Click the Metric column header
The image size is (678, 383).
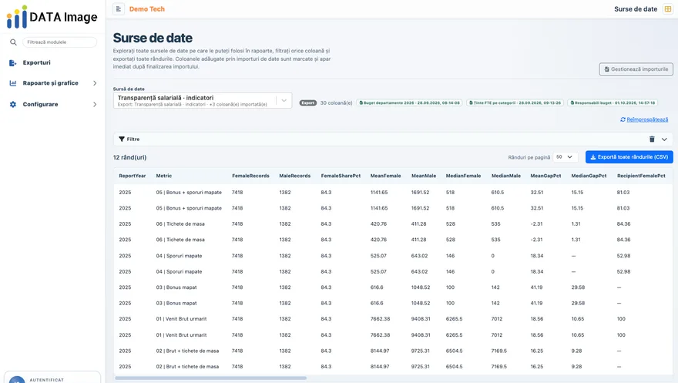pos(164,176)
